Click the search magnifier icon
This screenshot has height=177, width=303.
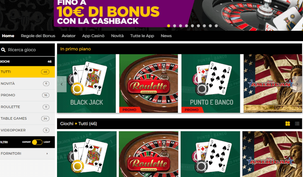(x=3, y=50)
